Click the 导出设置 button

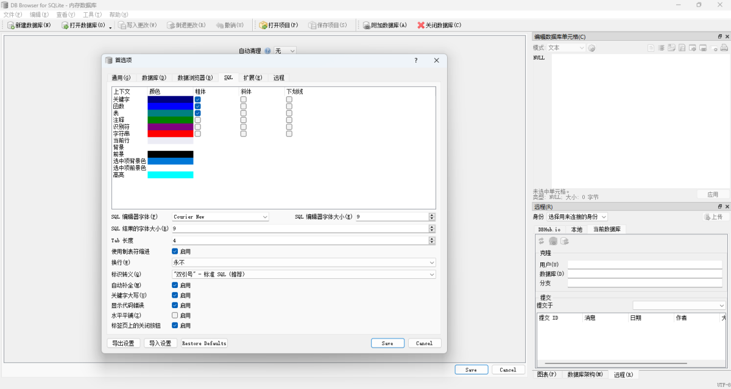click(124, 343)
